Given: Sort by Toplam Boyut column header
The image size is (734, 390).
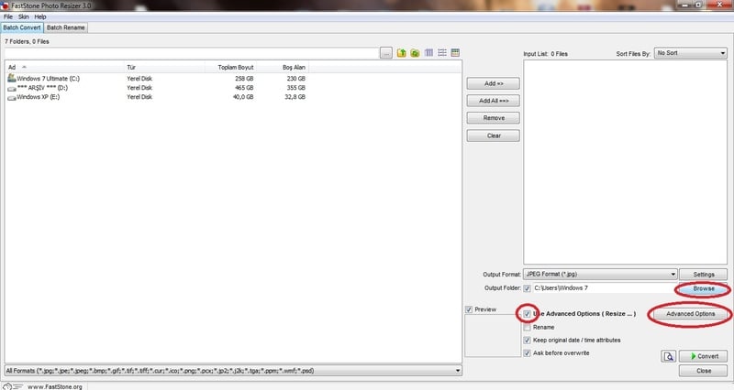Looking at the screenshot, I should 230,67.
